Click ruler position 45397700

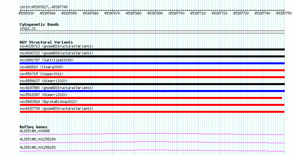tap(176, 13)
